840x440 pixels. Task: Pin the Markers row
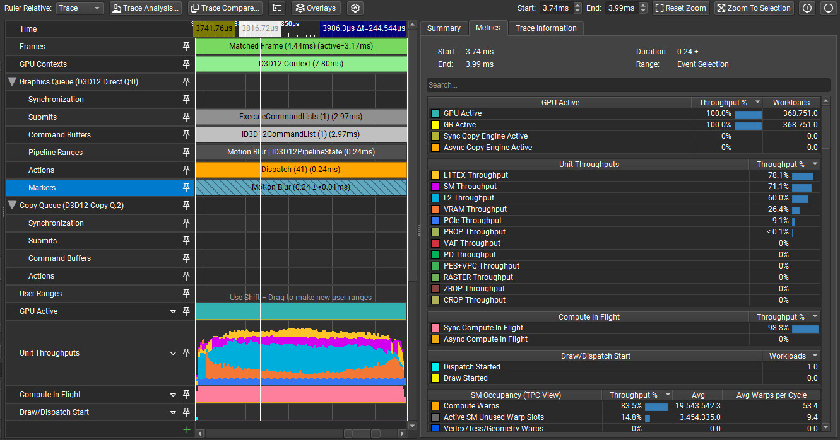coord(186,188)
